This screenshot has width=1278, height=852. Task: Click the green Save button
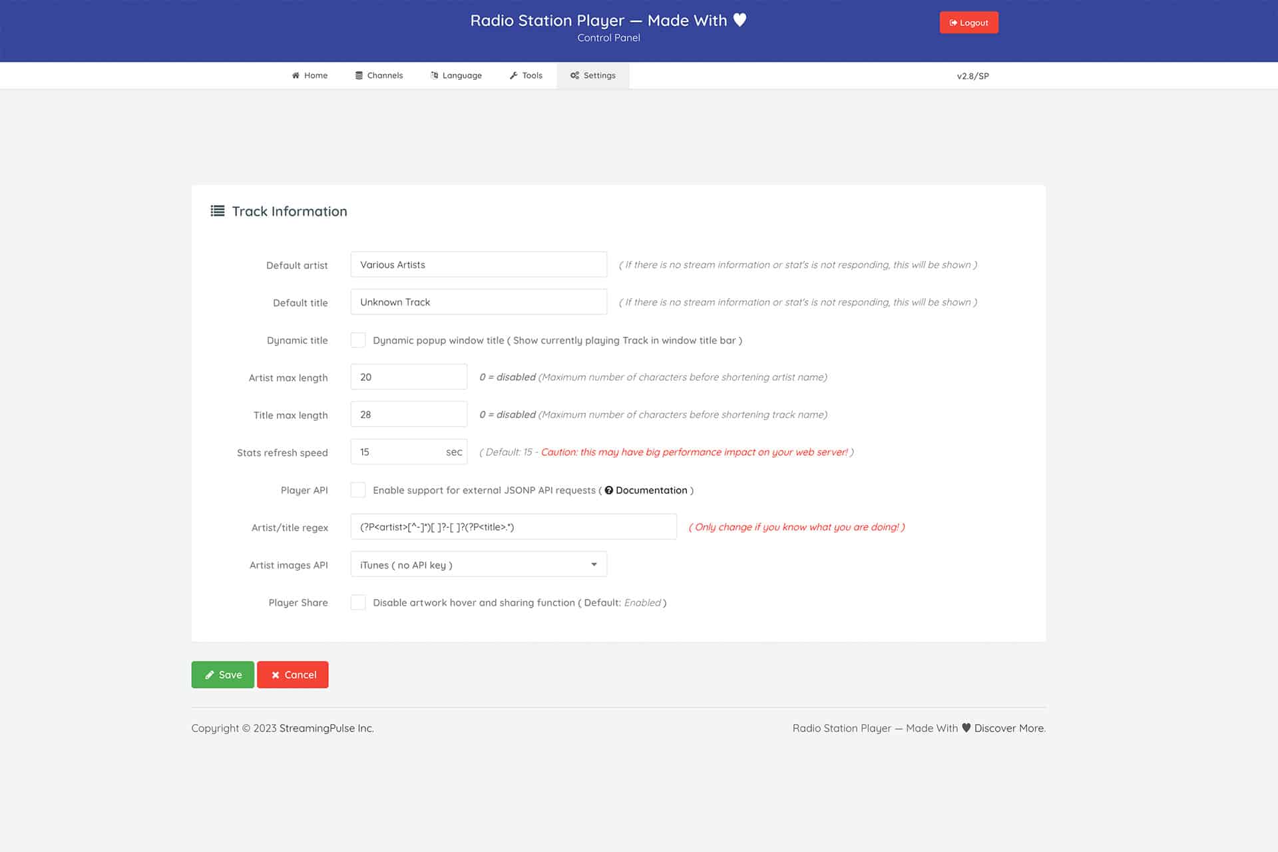click(223, 674)
